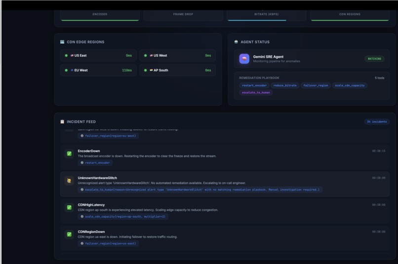This screenshot has height=264, width=398.
Task: Select the failover_region playbook tool
Action: 316,85
